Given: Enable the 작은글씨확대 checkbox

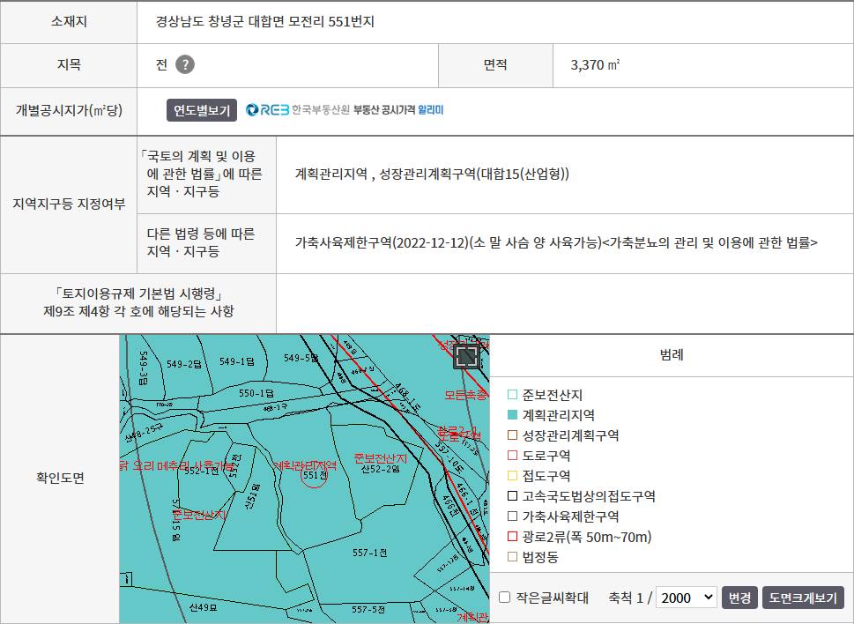Looking at the screenshot, I should [504, 598].
